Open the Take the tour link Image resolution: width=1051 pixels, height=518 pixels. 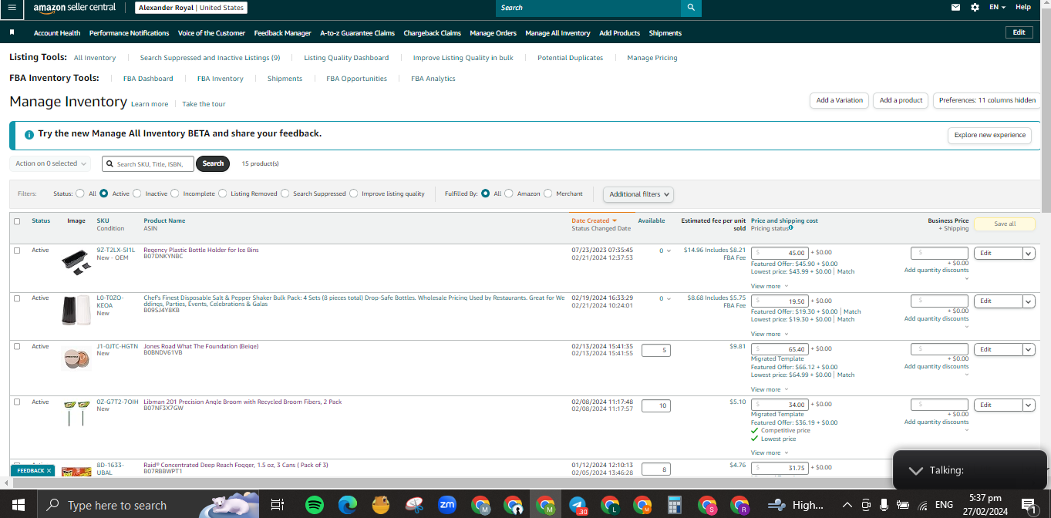[204, 104]
